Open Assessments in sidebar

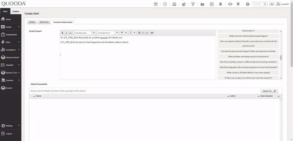click(11, 34)
